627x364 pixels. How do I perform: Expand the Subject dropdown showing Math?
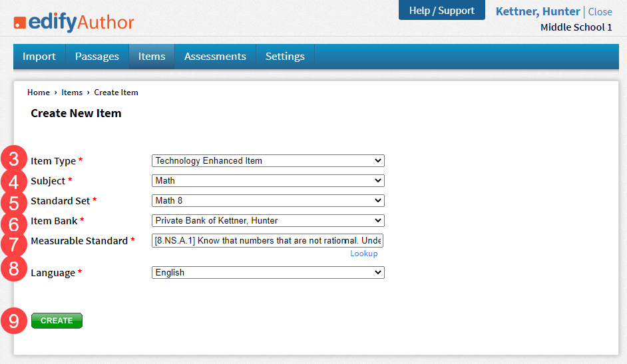coord(268,180)
